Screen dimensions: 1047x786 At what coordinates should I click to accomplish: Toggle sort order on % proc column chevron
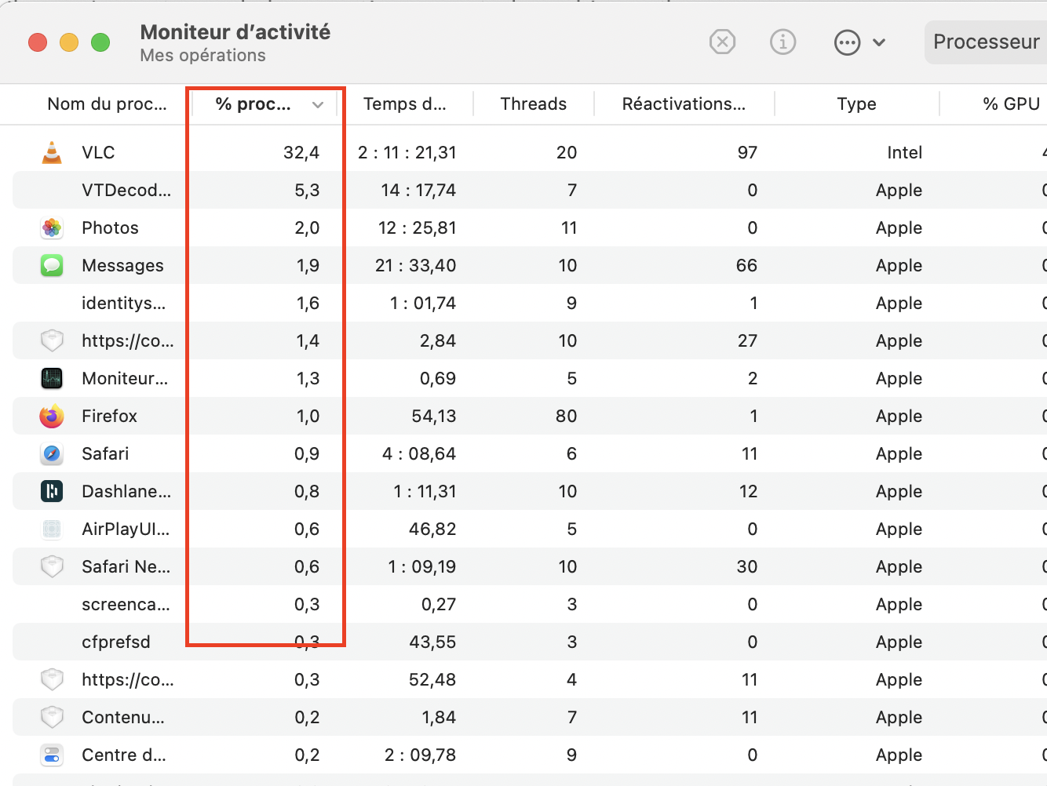click(x=318, y=104)
